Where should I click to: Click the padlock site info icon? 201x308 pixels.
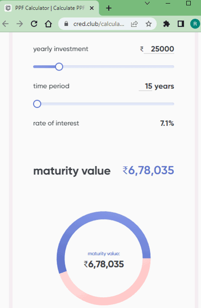point(66,24)
